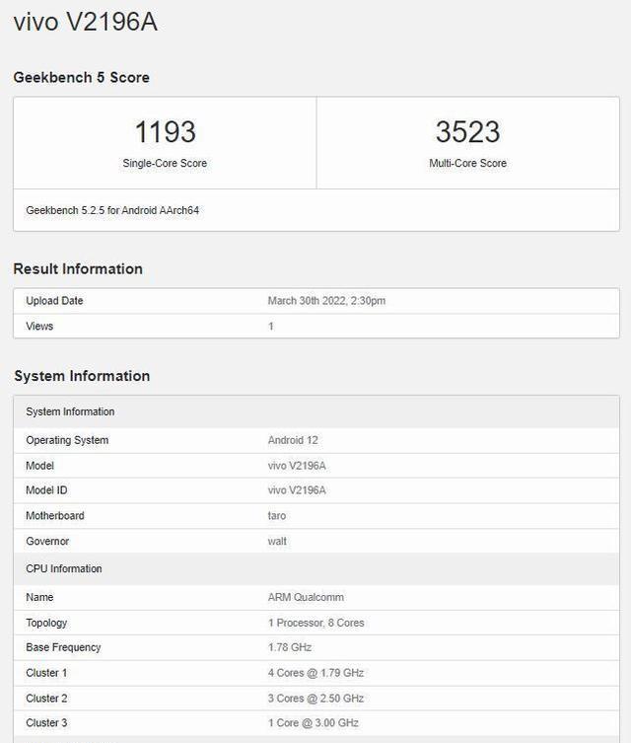Screen dimensions: 631x743
Task: Click the single-core score value 1193
Action: point(166,131)
